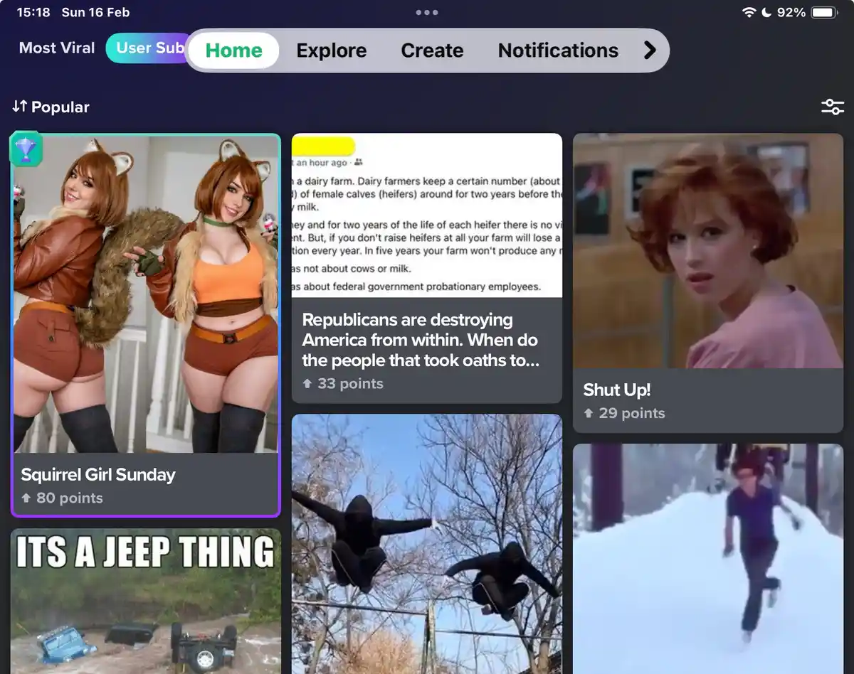
Task: Expand more tabs with the right chevron
Action: click(649, 50)
